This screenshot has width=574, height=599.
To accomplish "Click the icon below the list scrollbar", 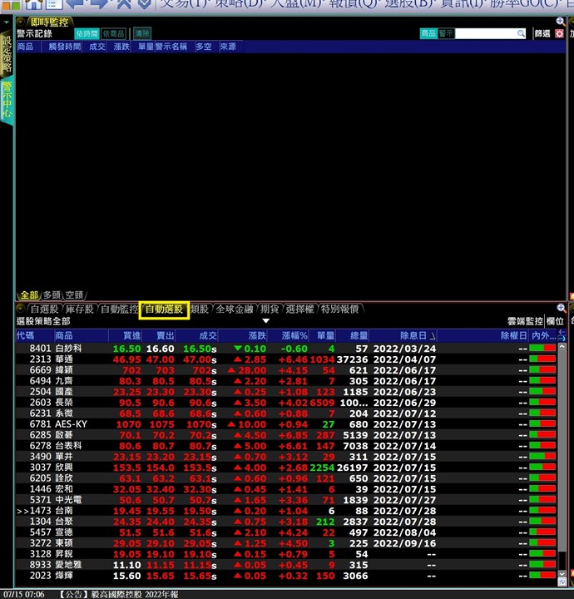I will pyautogui.click(x=562, y=582).
